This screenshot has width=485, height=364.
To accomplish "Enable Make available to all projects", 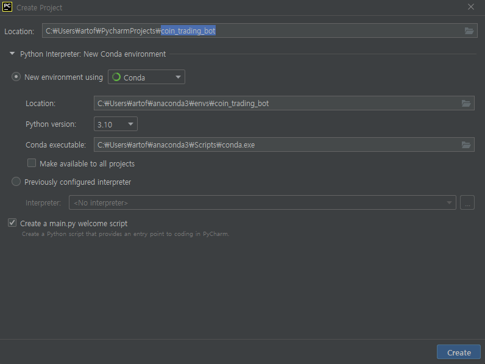I will [x=32, y=163].
